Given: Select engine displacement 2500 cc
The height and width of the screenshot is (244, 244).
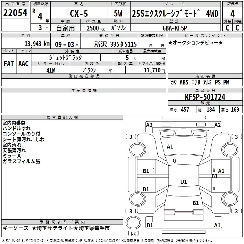Looking at the screenshot, I should click(96, 28).
